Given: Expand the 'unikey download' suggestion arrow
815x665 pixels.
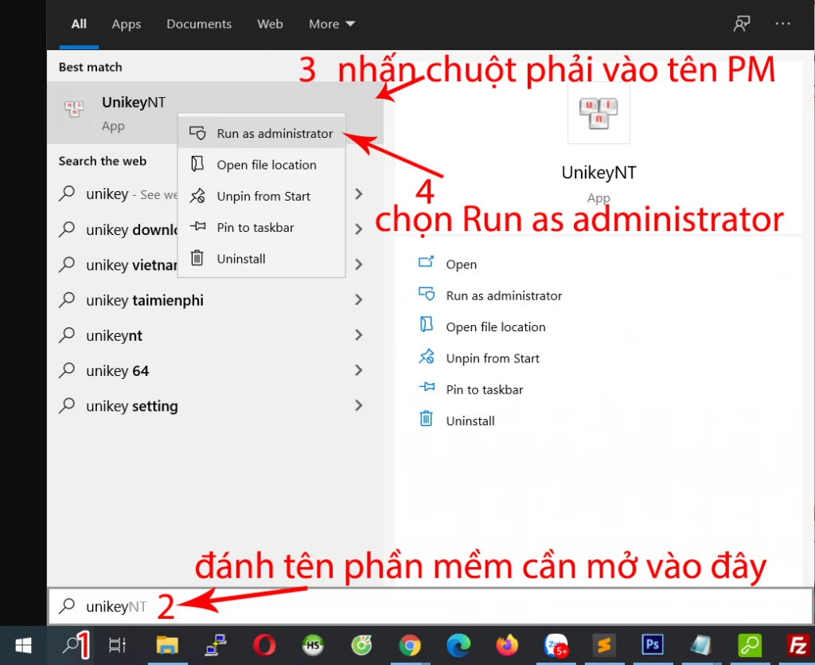Looking at the screenshot, I should pos(359,229).
